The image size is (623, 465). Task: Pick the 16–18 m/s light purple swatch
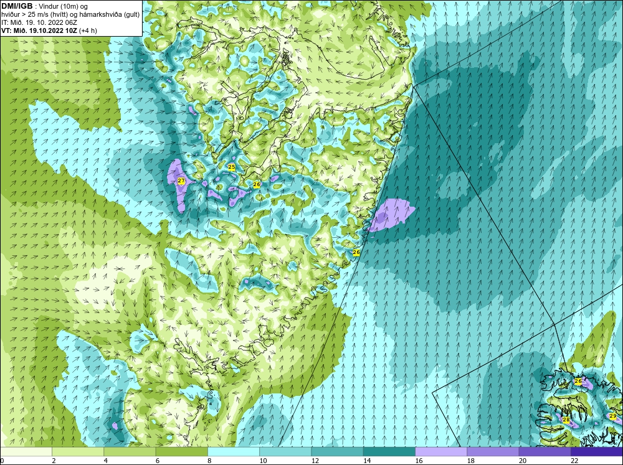[x=441, y=451]
